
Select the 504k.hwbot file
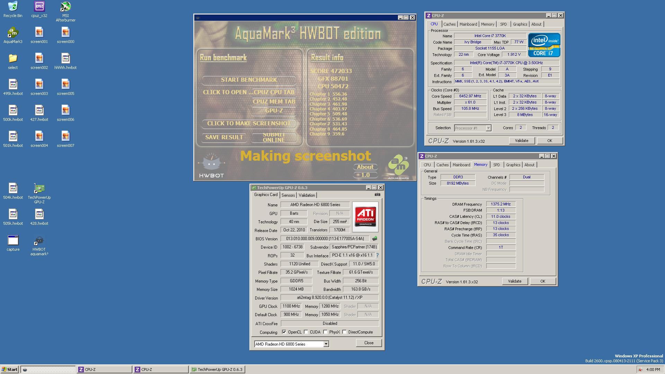pos(13,191)
